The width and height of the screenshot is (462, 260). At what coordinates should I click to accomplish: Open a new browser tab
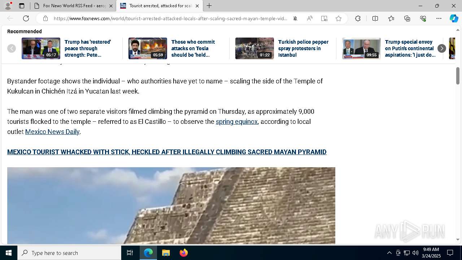click(x=209, y=6)
